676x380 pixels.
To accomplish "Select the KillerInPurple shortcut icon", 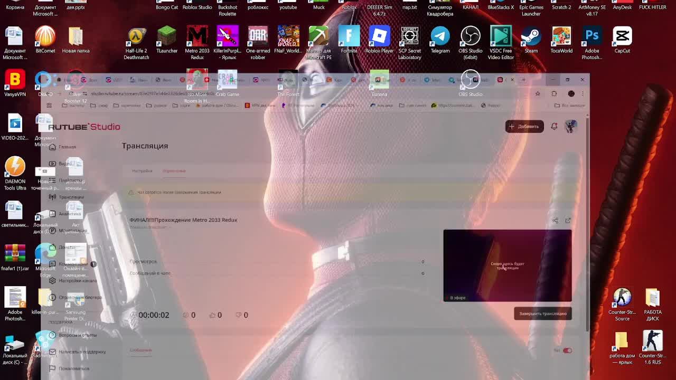I will point(227,43).
